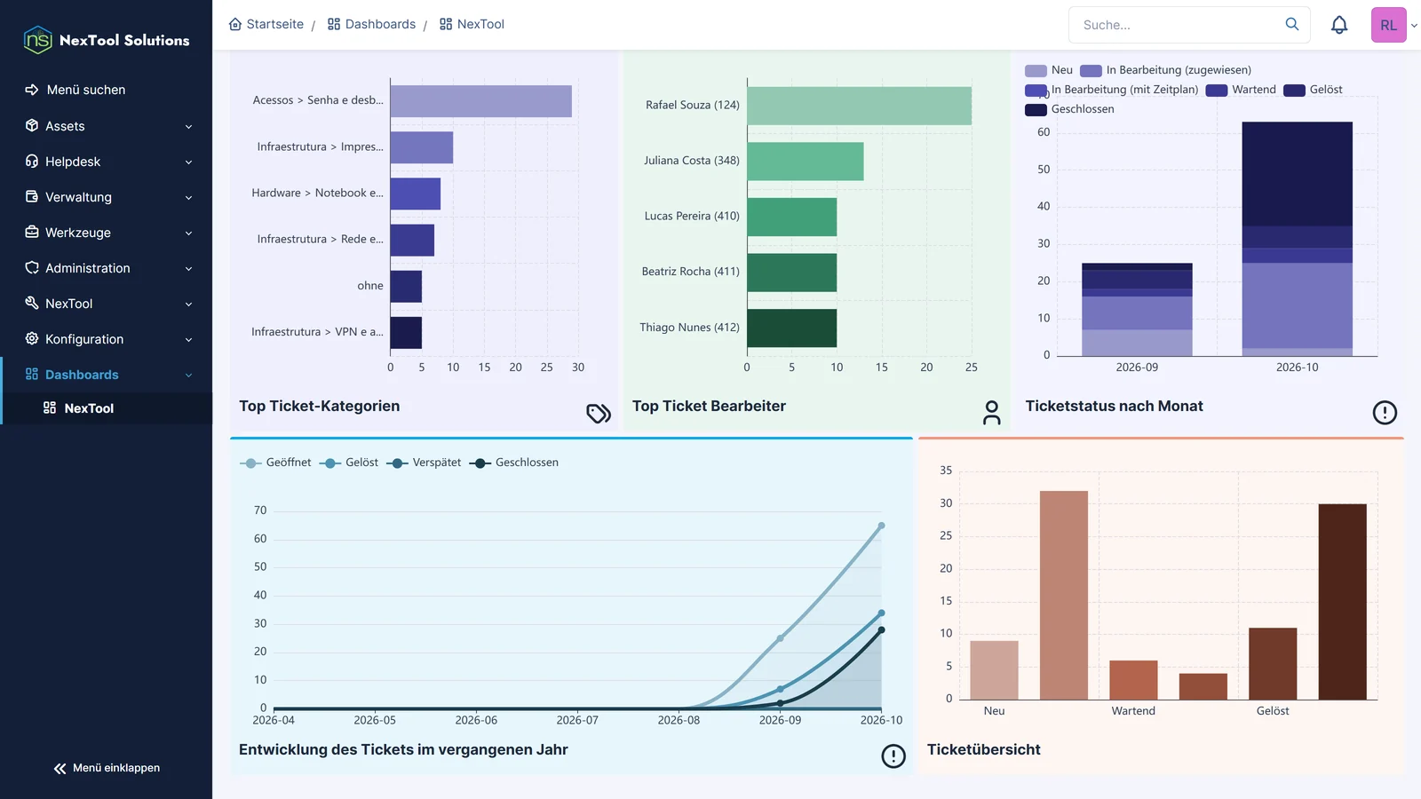Click into the Suche search field
Viewport: 1421px width, 799px height.
click(x=1179, y=25)
